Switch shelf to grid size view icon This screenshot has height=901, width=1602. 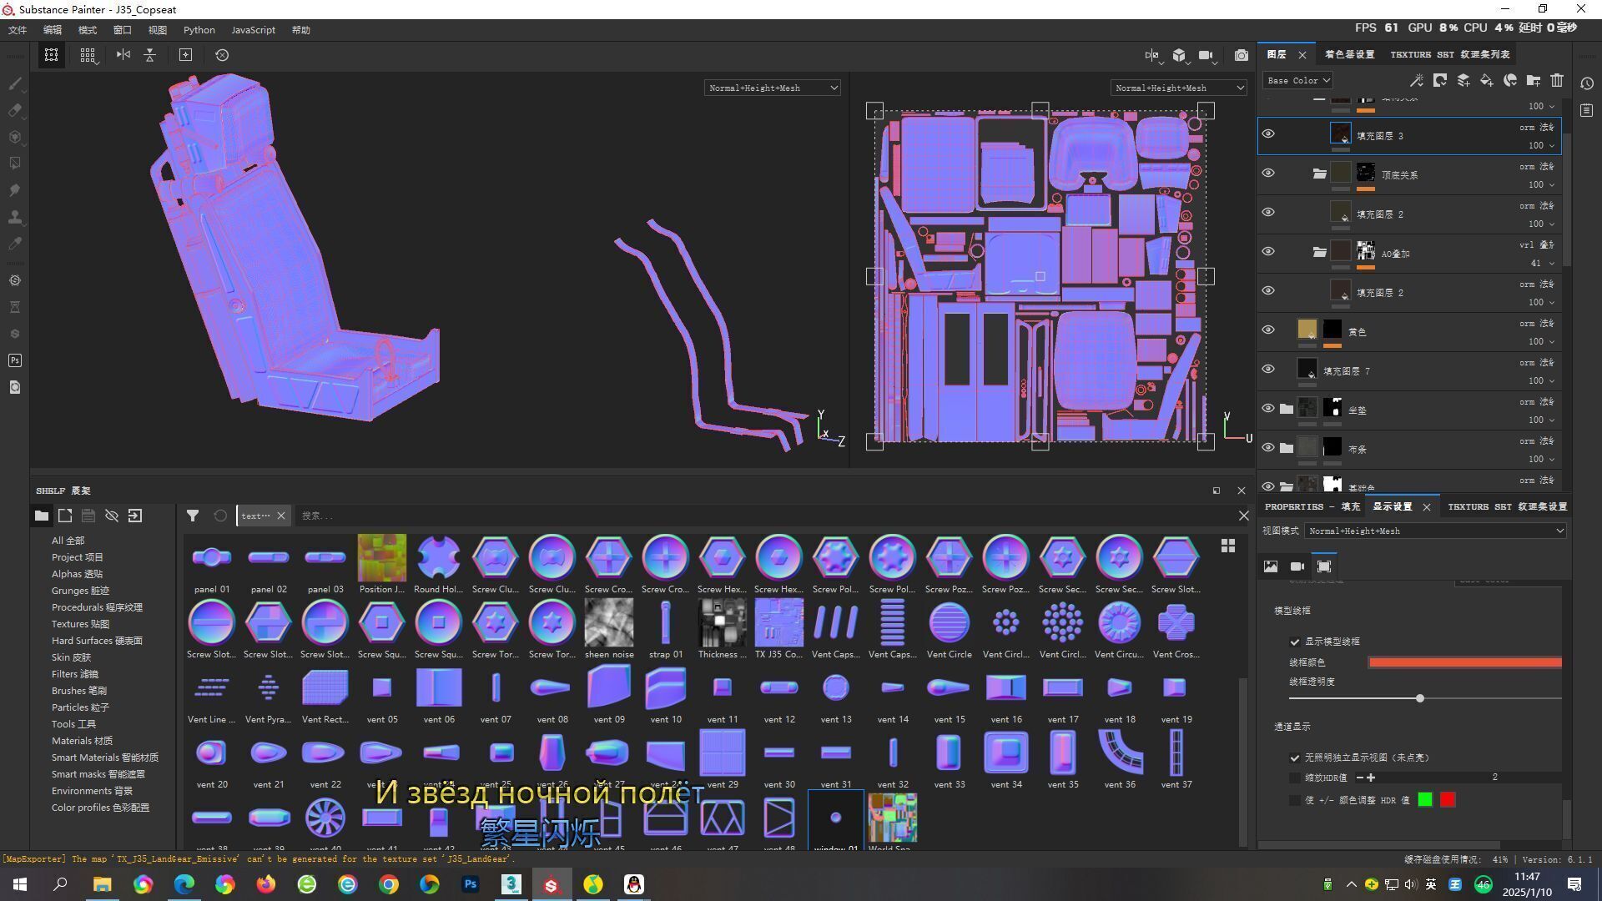tap(1228, 546)
